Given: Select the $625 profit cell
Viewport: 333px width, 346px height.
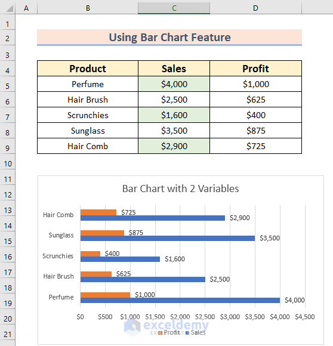Looking at the screenshot, I should coord(255,100).
